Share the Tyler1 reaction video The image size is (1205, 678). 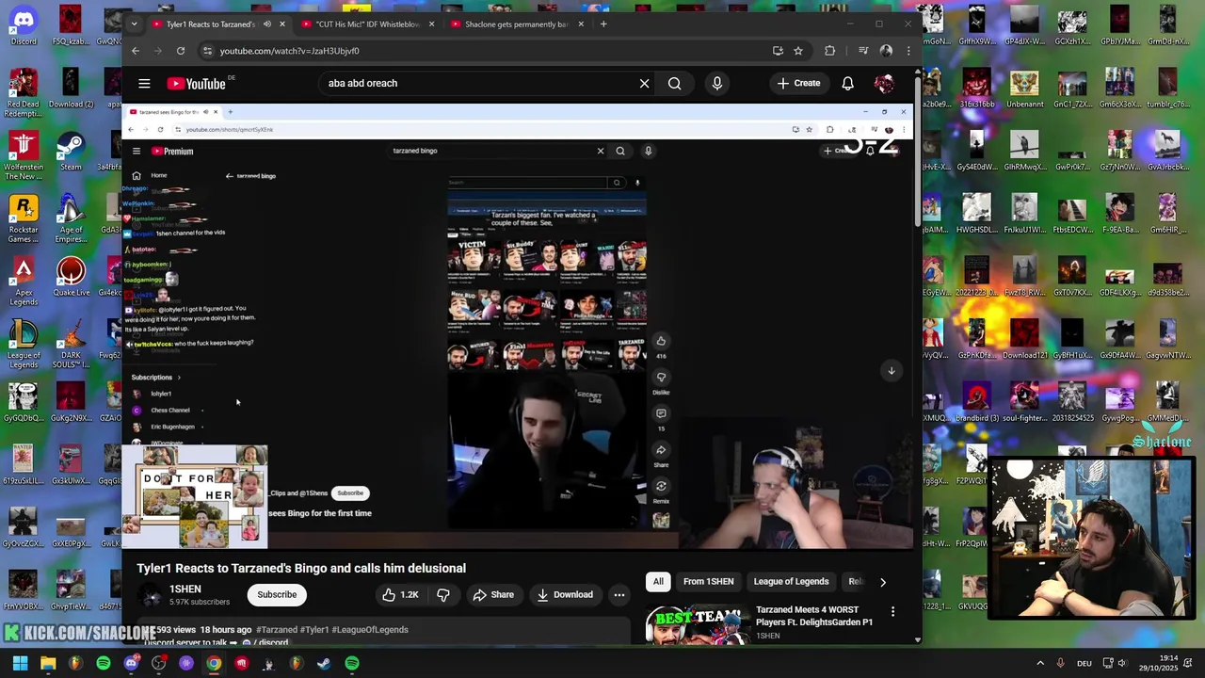[493, 595]
